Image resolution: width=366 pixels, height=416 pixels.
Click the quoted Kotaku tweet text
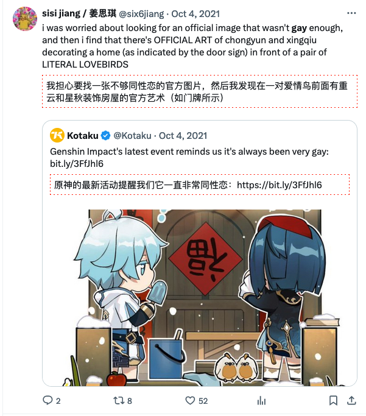[189, 158]
